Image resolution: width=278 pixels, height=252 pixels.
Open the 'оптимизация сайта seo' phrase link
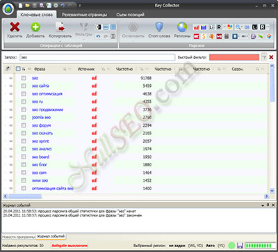53,189
